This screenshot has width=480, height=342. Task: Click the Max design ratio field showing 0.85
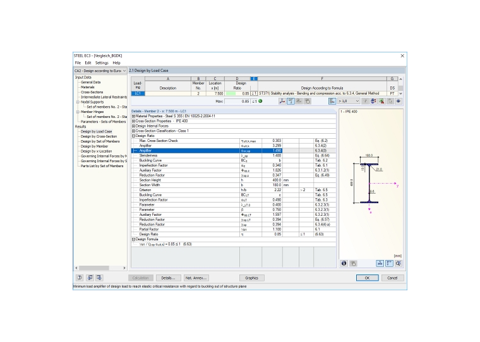tap(237, 101)
